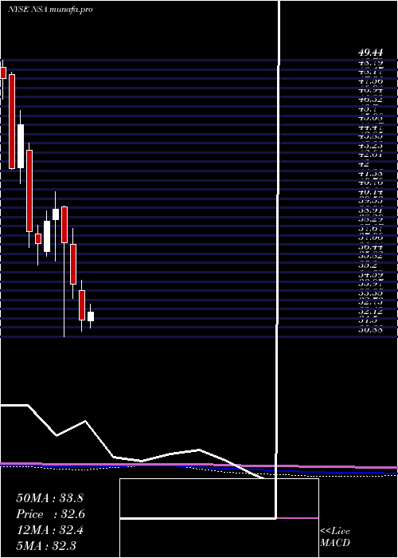Click the NYSE NSA munafa.pro chart title
This screenshot has height=558, width=398.
coord(50,10)
